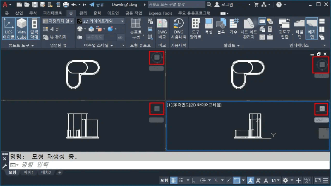Viewport: 331px width, 186px height.
Task: Switch to the 배치1 layout tab
Action: pyautogui.click(x=29, y=172)
